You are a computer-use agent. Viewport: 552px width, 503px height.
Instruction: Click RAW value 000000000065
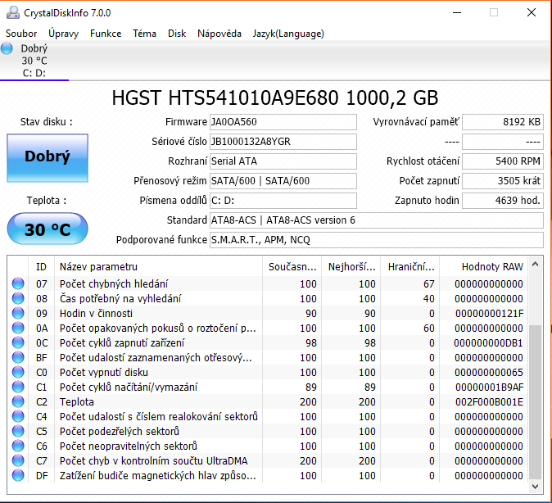coord(489,372)
